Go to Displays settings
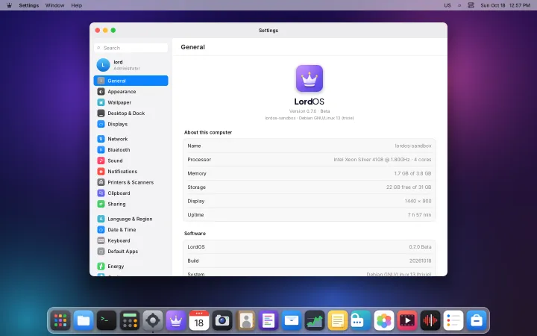 pyautogui.click(x=131, y=124)
